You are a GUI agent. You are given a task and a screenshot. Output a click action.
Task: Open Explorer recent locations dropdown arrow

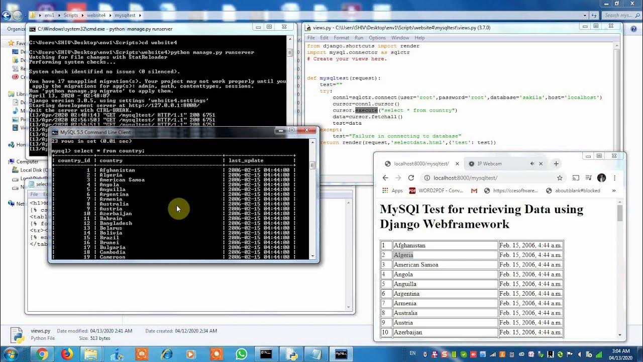[26, 16]
